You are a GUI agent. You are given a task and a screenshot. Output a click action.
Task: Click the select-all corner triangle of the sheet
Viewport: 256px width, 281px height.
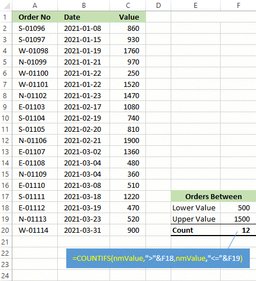click(6, 6)
